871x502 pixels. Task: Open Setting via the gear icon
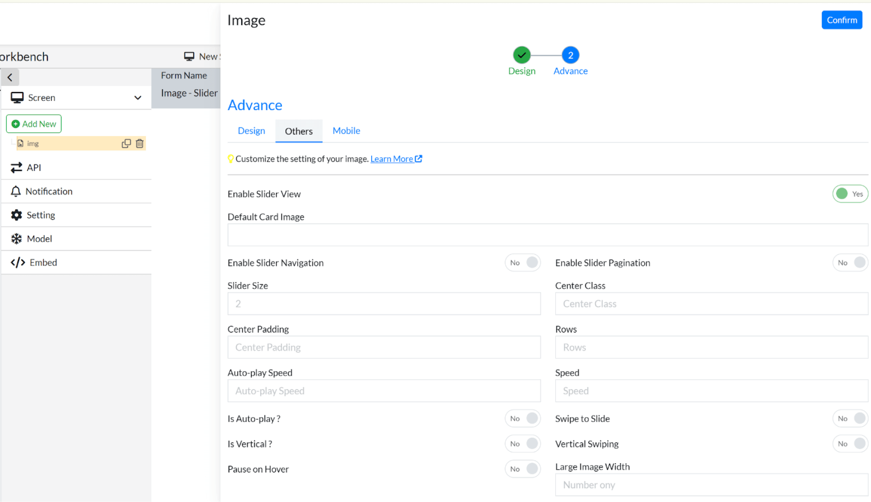16,215
